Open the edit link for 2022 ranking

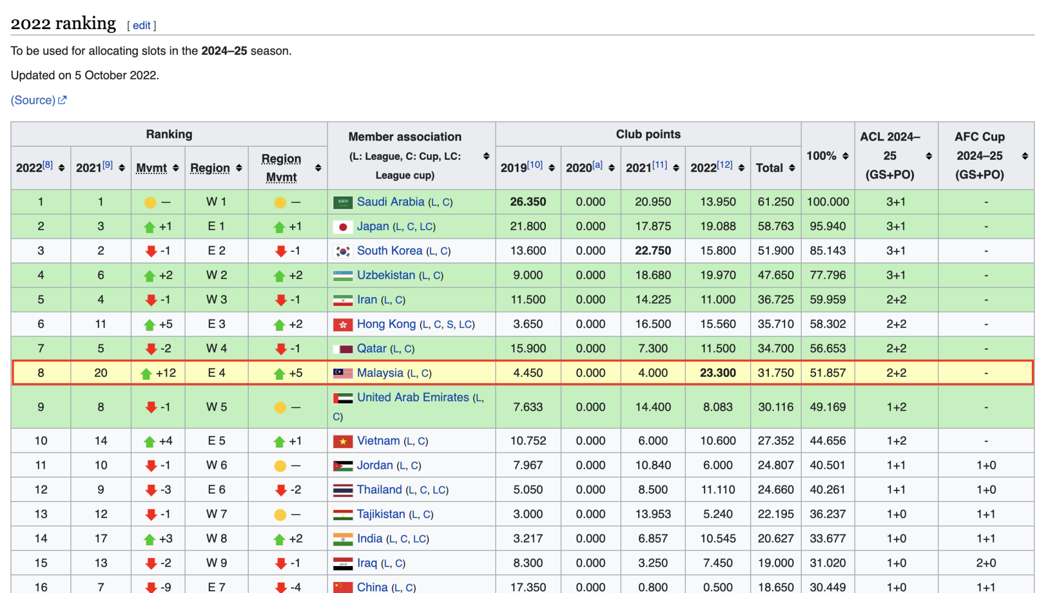(141, 25)
